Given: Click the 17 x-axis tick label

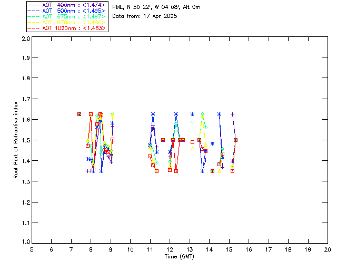Looking at the screenshot, I should (269, 249).
